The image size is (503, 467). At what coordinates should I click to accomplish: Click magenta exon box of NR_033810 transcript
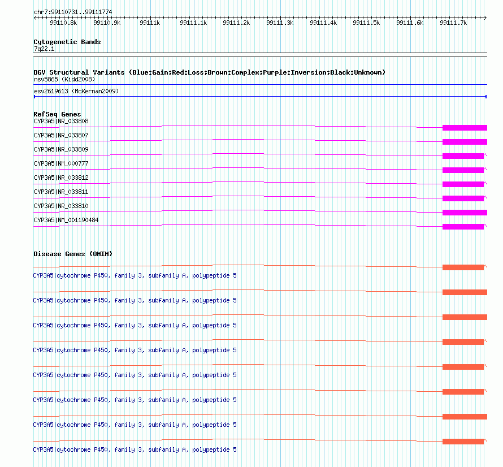click(x=465, y=213)
